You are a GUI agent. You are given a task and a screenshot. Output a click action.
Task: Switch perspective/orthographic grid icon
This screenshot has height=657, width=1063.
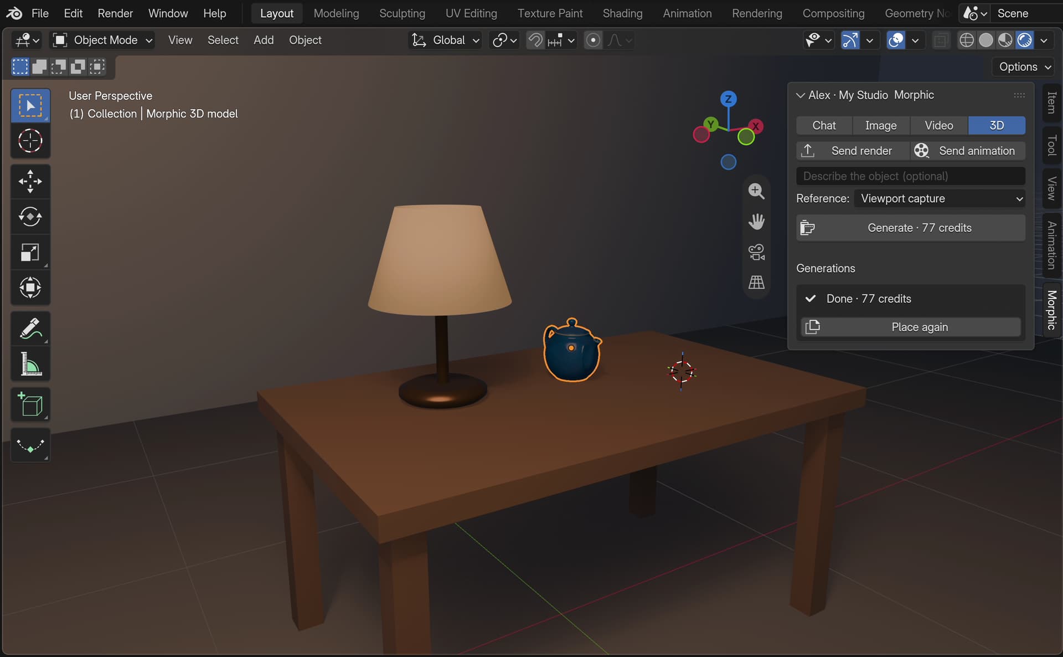coord(756,283)
